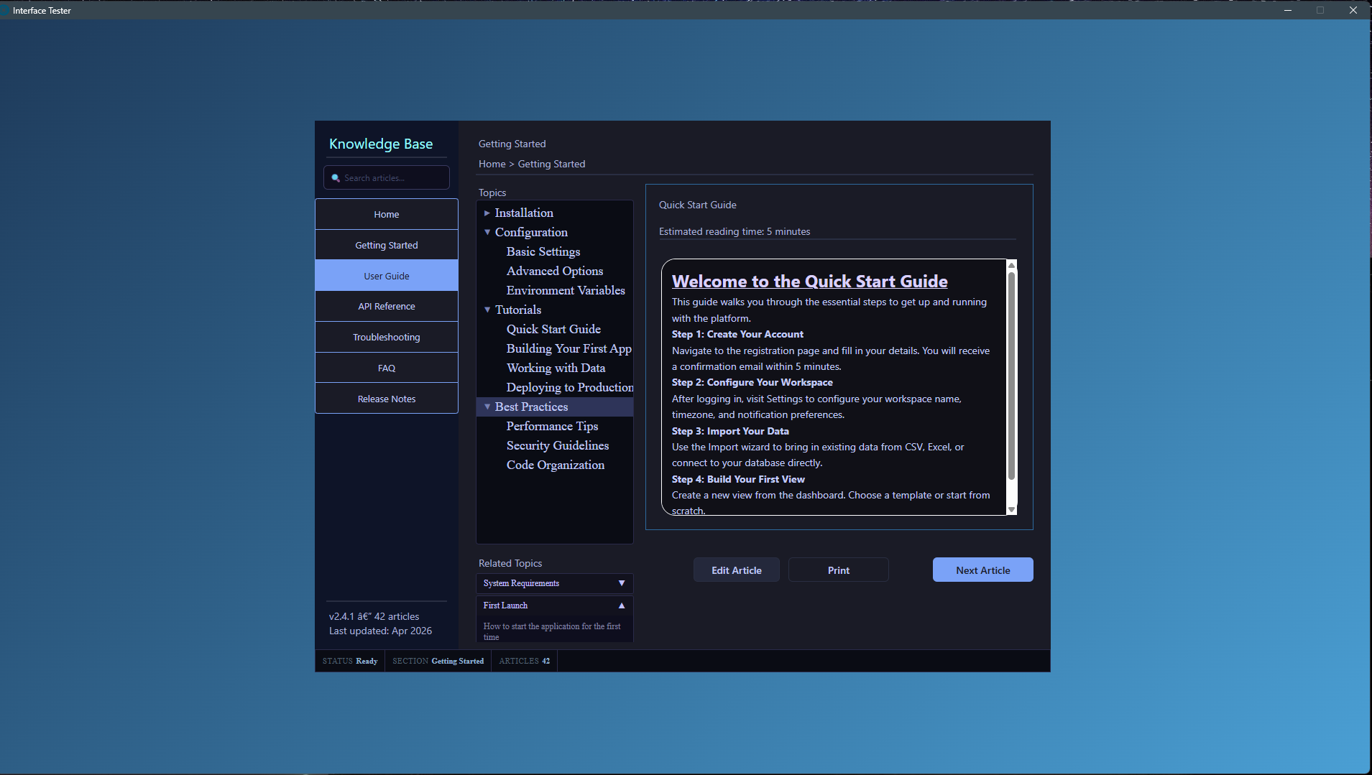Minimize the Interface Tester window
The width and height of the screenshot is (1372, 775).
click(x=1288, y=10)
